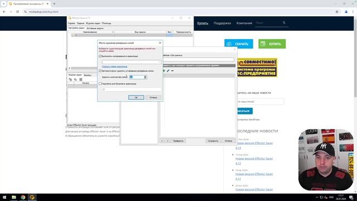Open the Chrome tab search dropdown
Screen dimensions: 357x201
[3, 4]
